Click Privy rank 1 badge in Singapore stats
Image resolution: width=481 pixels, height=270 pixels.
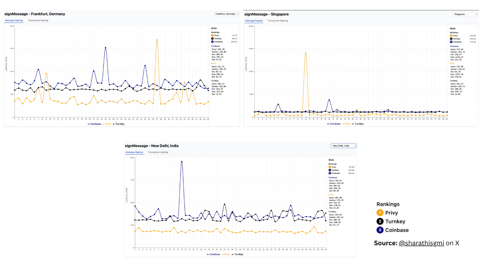(451, 36)
